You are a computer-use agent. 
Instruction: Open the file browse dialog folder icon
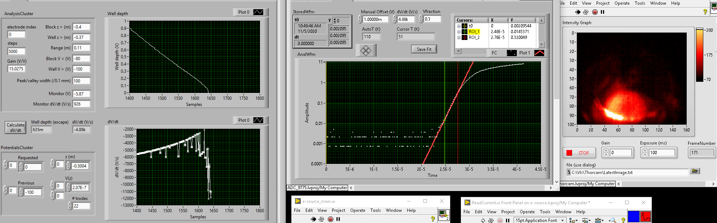[695, 171]
